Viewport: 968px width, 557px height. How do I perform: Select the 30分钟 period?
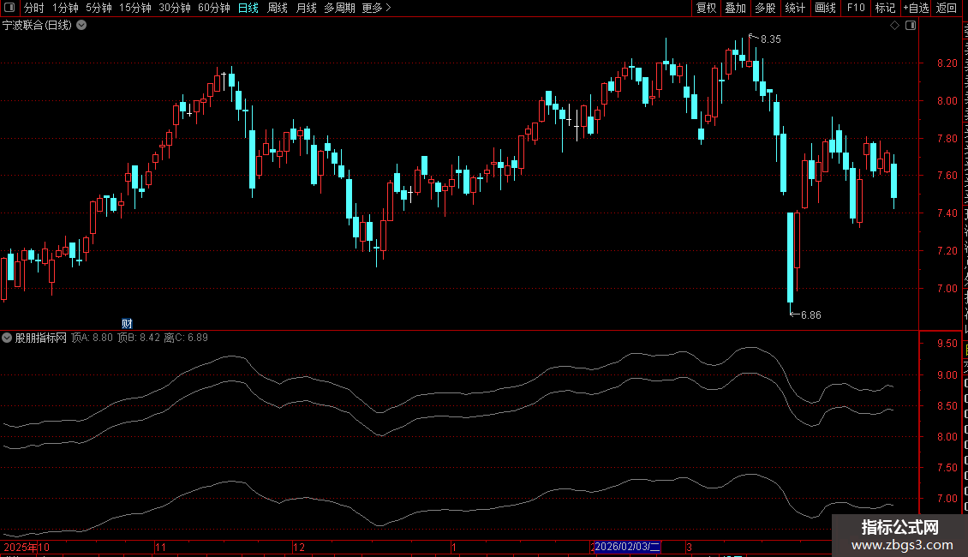coord(174,8)
